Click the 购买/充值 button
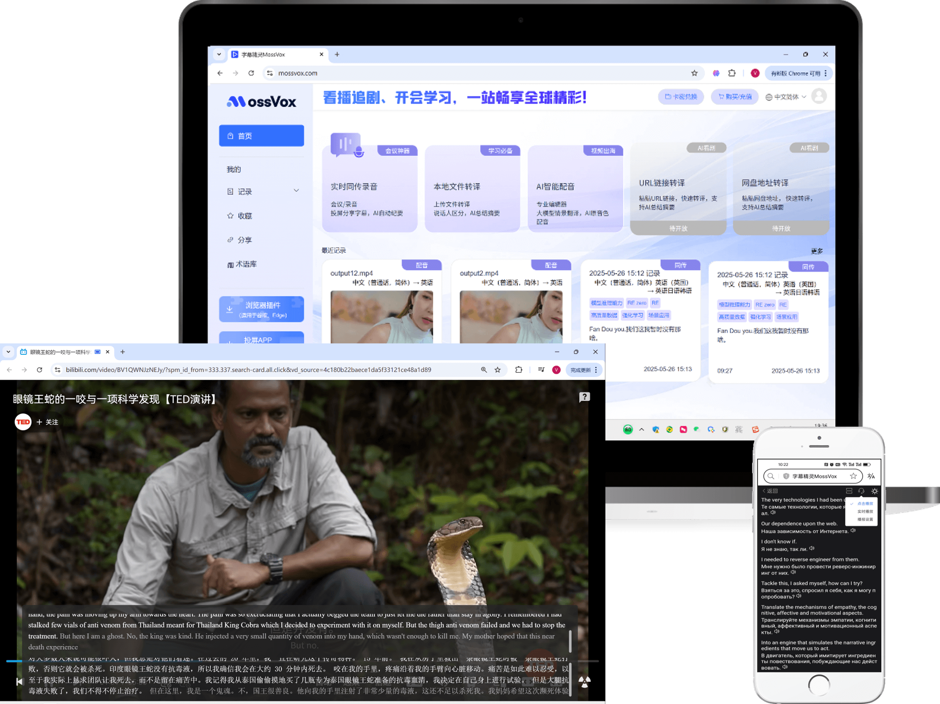 [734, 97]
